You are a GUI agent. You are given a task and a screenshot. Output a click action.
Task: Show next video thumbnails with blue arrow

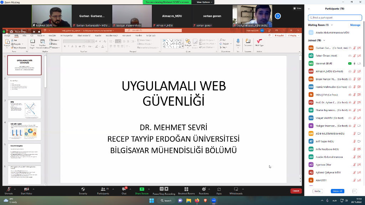(278, 16)
